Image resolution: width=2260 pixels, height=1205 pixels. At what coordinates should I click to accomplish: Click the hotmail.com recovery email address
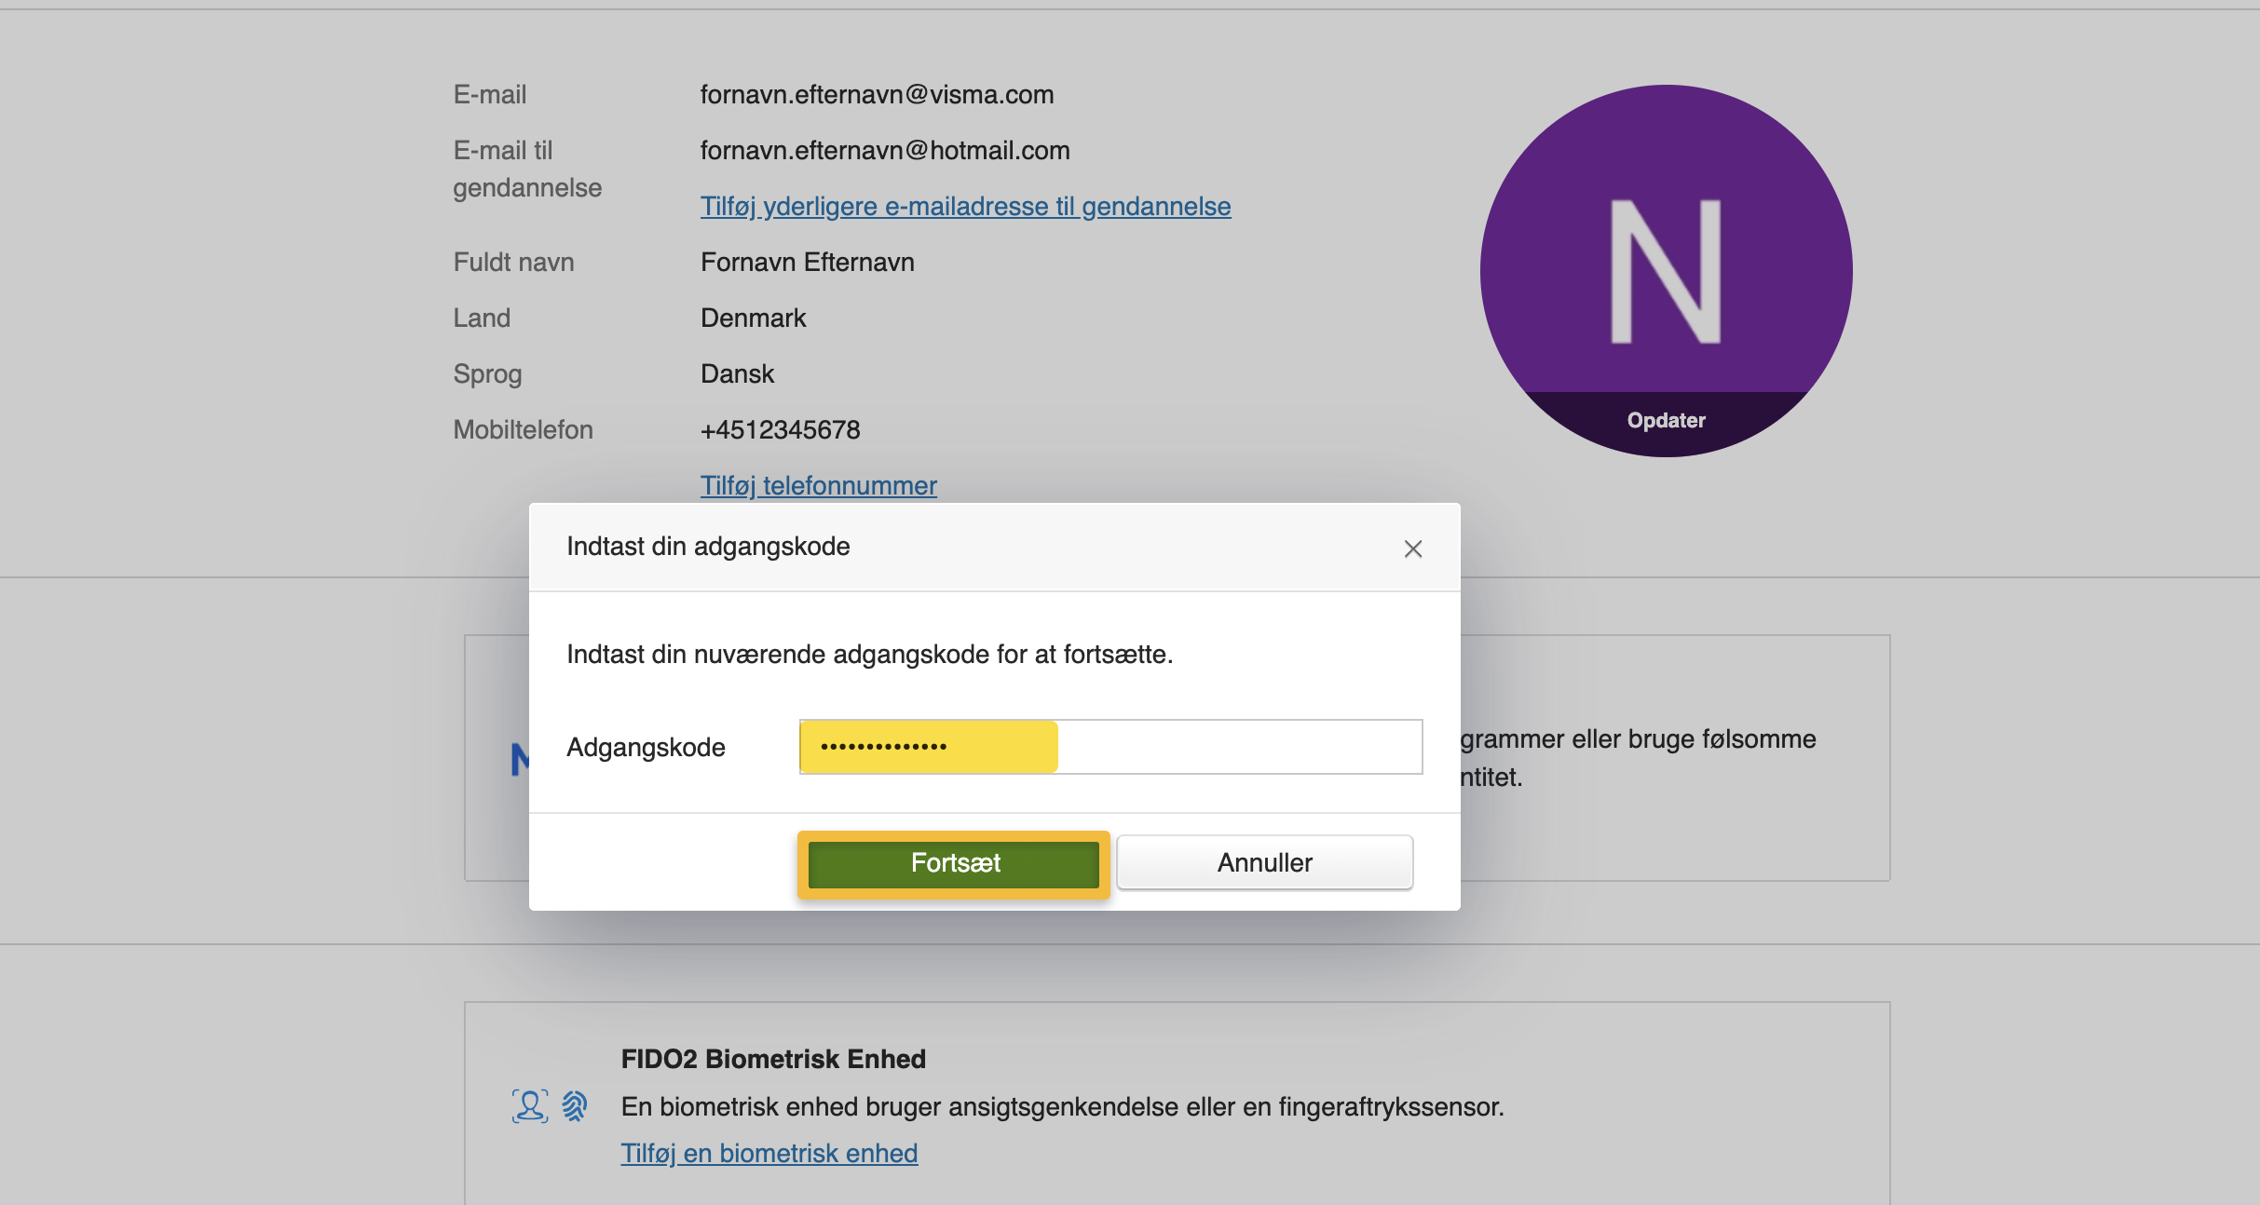[x=884, y=150]
